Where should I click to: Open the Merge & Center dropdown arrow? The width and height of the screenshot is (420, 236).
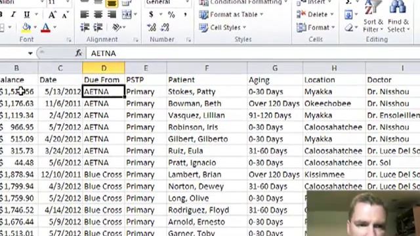[x=135, y=14]
